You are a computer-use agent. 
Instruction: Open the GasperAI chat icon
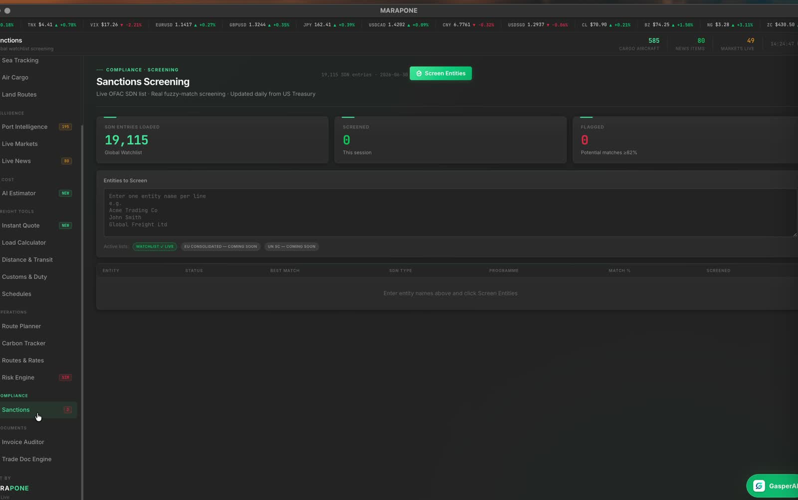click(x=759, y=486)
